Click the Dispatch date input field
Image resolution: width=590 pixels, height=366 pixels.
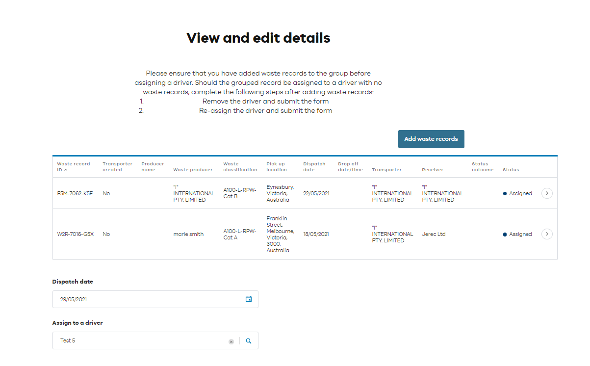tap(155, 299)
